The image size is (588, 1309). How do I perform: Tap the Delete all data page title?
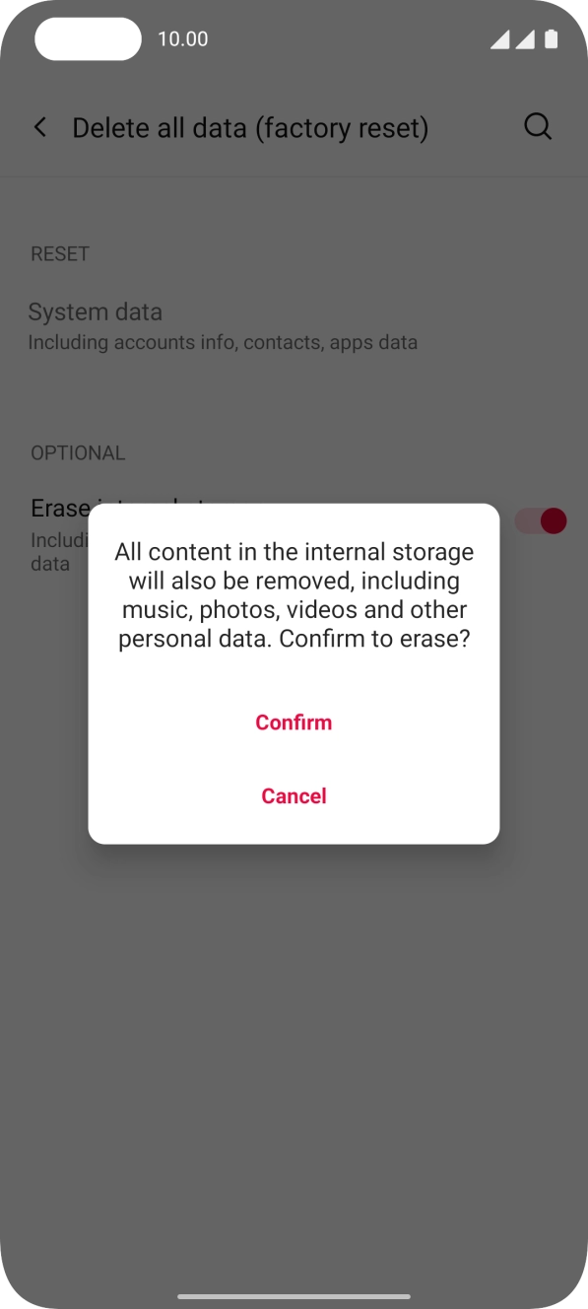(250, 128)
